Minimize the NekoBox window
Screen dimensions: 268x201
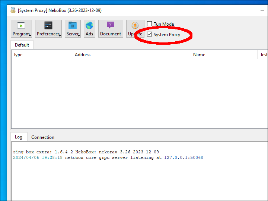click(262, 10)
